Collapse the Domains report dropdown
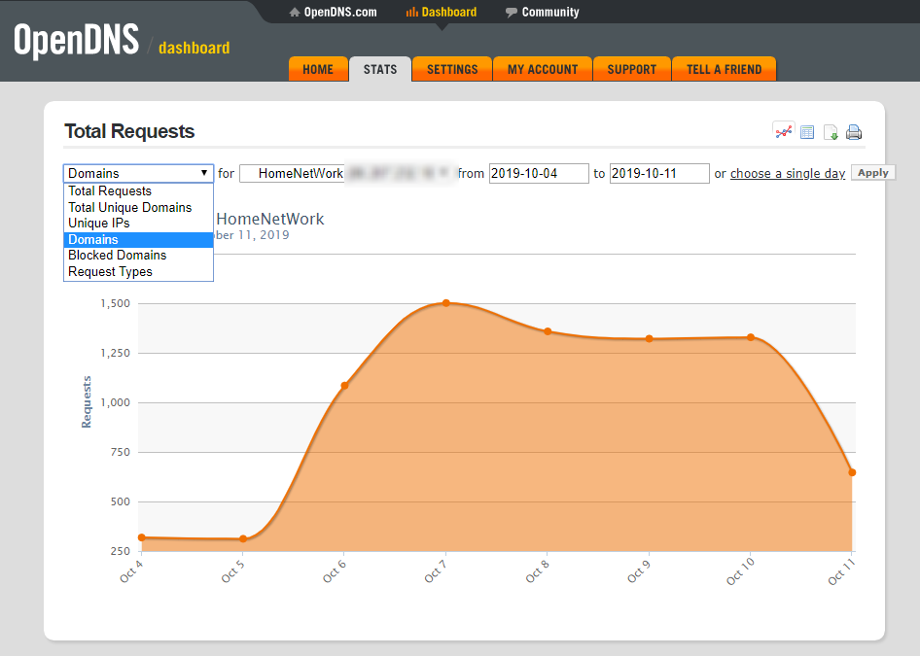Viewport: 920px width, 656px height. (138, 174)
